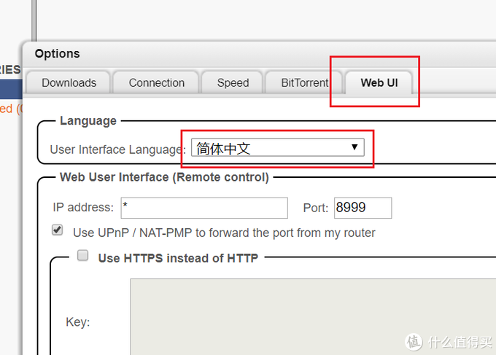Click the Port field showing 8999
The height and width of the screenshot is (355, 496).
point(363,208)
